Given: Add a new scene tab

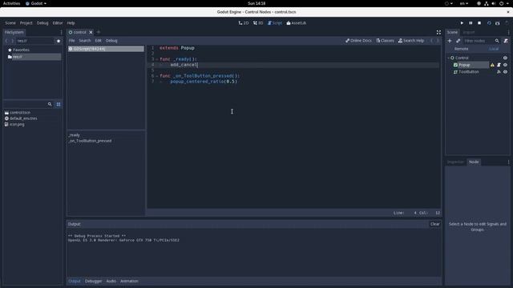Looking at the screenshot, I should click(x=99, y=32).
